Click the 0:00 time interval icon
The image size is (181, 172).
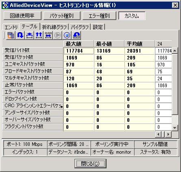point(48,35)
